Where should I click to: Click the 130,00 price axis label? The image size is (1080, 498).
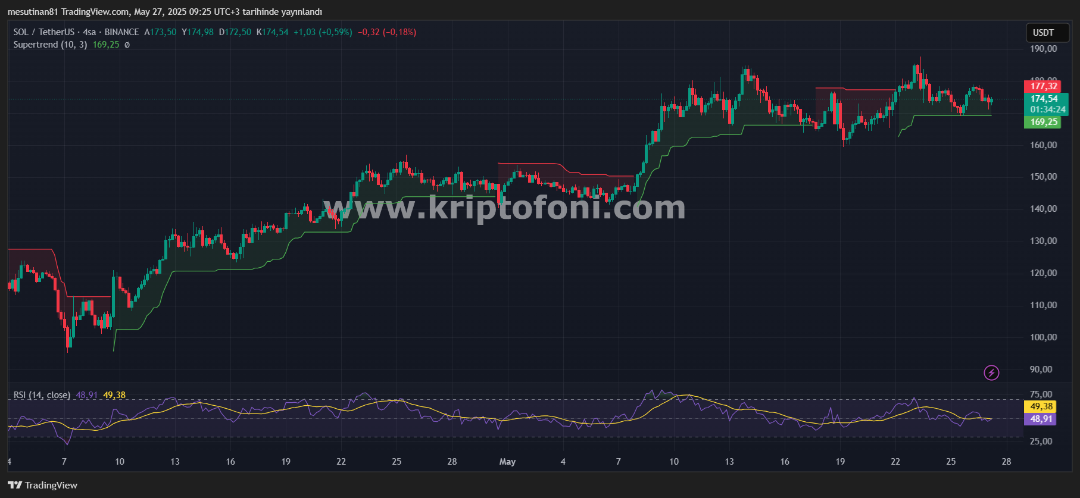(x=1044, y=241)
